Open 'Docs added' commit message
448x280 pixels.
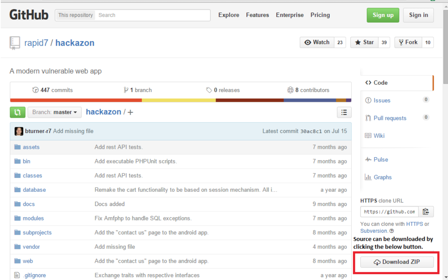110,204
